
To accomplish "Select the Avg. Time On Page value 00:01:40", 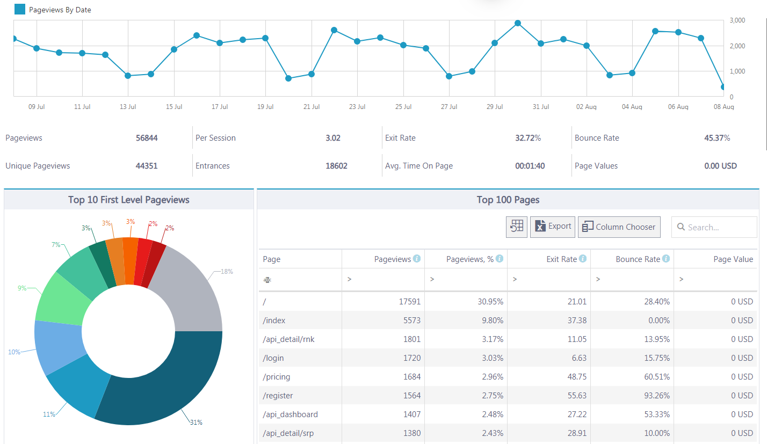I will pos(530,166).
